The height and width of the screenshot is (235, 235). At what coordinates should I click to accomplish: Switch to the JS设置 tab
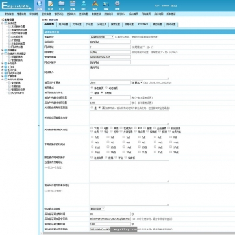coord(90,25)
